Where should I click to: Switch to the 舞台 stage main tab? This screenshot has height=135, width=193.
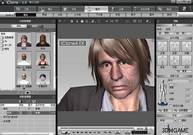click(49, 9)
